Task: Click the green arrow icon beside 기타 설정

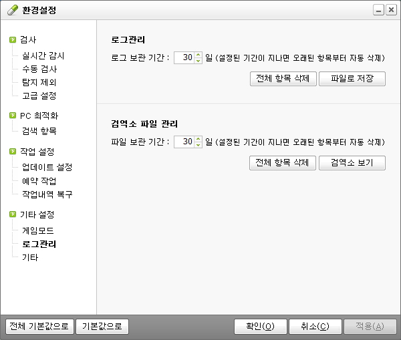Action: 13,214
